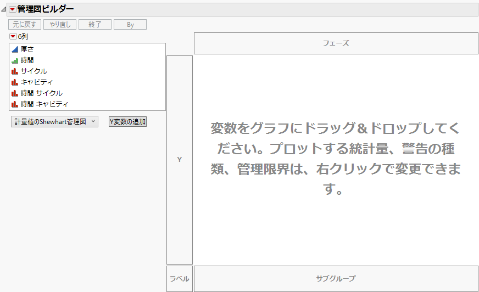This screenshot has width=479, height=292.
Task: Click the By button
Action: pyautogui.click(x=130, y=24)
